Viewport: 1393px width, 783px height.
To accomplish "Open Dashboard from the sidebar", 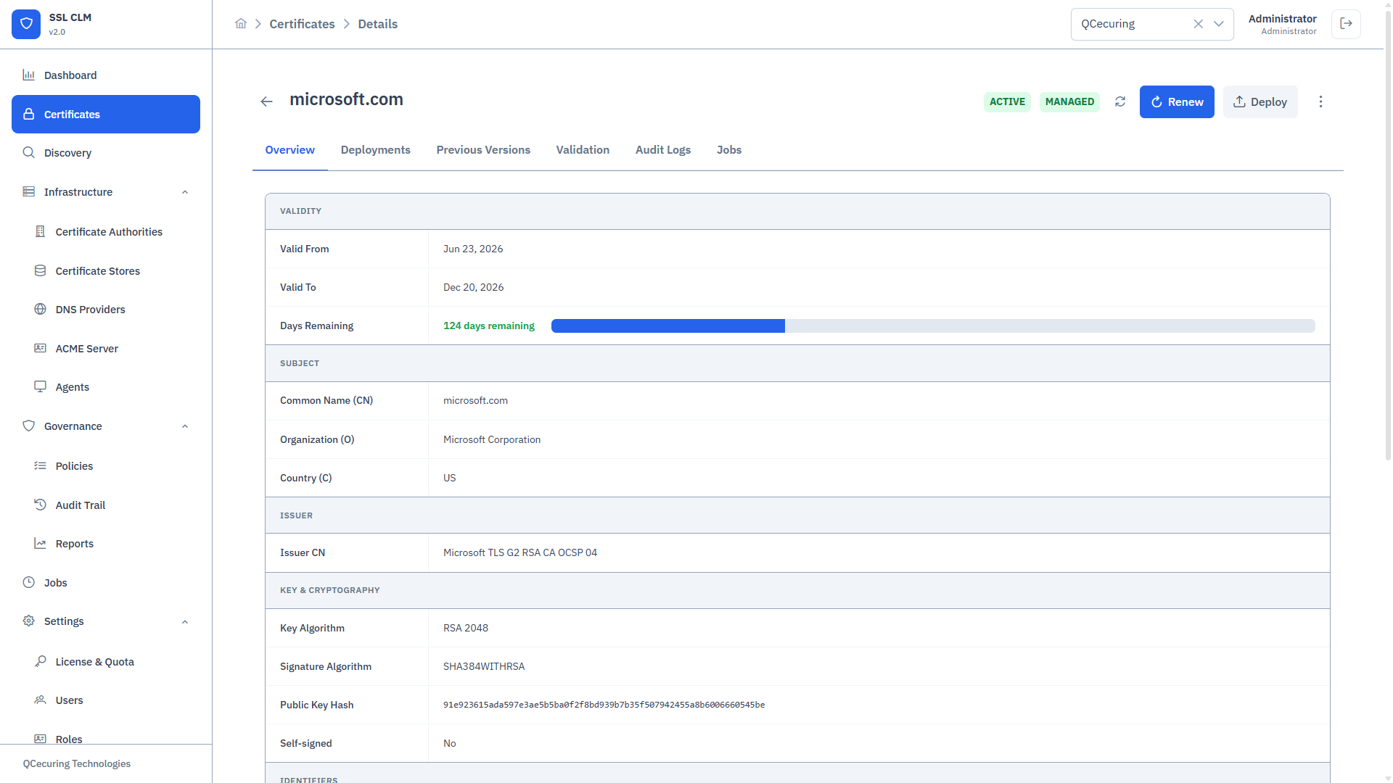I will click(x=106, y=75).
